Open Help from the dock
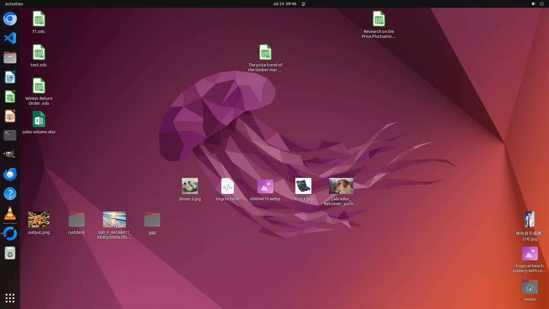The image size is (549, 309). 10,194
